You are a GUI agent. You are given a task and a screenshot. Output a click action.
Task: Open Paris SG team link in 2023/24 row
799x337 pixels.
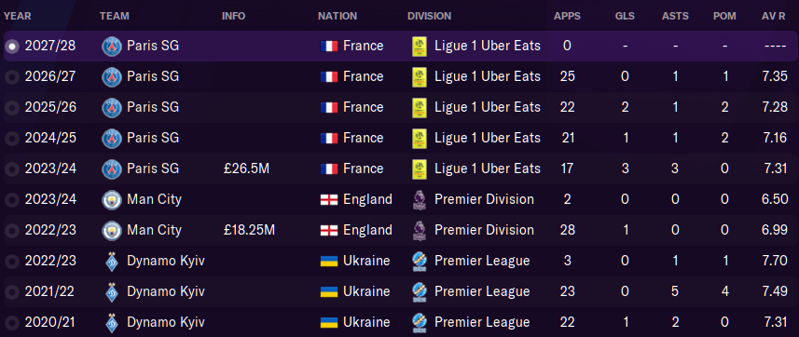pyautogui.click(x=153, y=168)
